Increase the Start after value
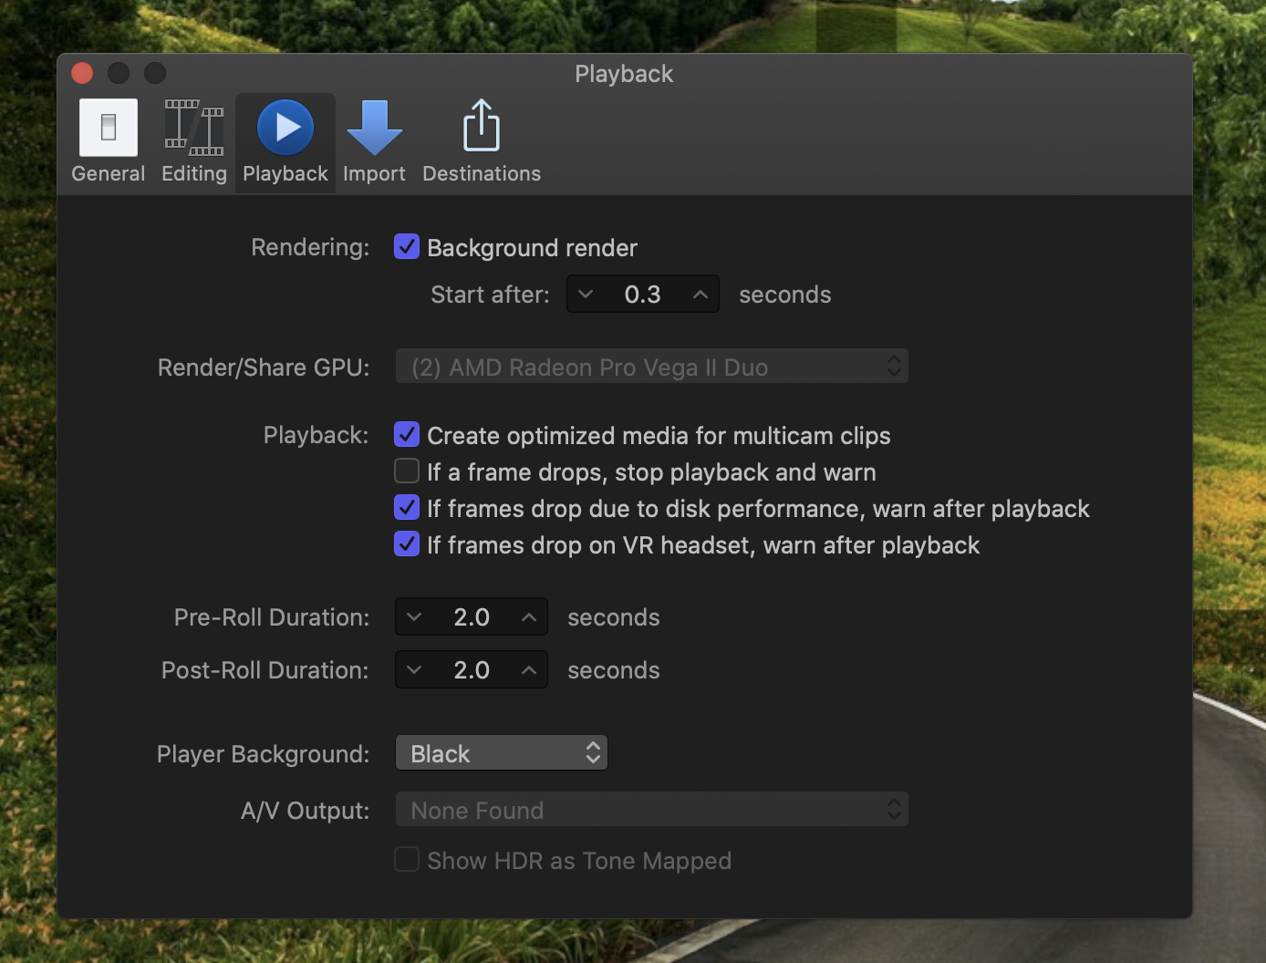The height and width of the screenshot is (963, 1266). (700, 295)
